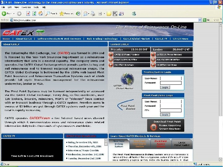Click the Messenger people icon in toolbar
The image size is (223, 167).
coord(134,14)
